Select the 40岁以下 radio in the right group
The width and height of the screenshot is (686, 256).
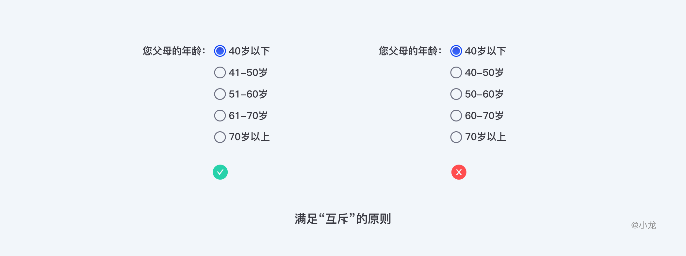coord(456,51)
